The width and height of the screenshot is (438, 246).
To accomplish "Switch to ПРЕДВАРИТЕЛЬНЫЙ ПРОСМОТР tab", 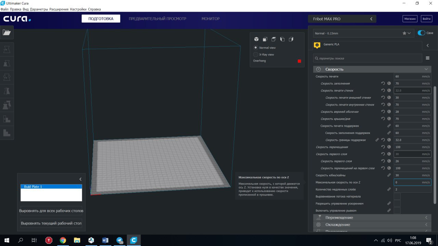I will pos(157,19).
